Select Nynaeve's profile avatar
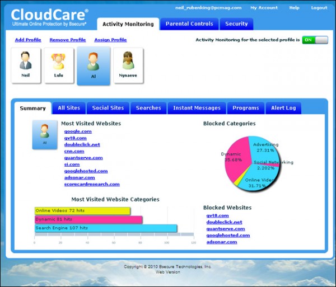Image resolution: width=336 pixels, height=287 pixels. click(128, 65)
